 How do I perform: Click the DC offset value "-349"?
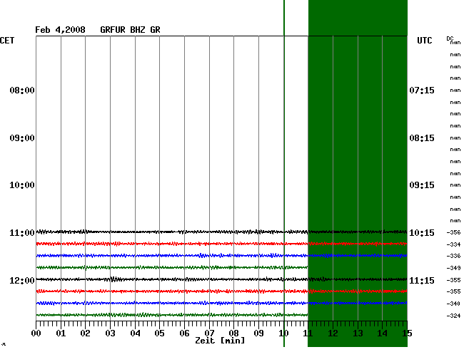[x=453, y=268]
